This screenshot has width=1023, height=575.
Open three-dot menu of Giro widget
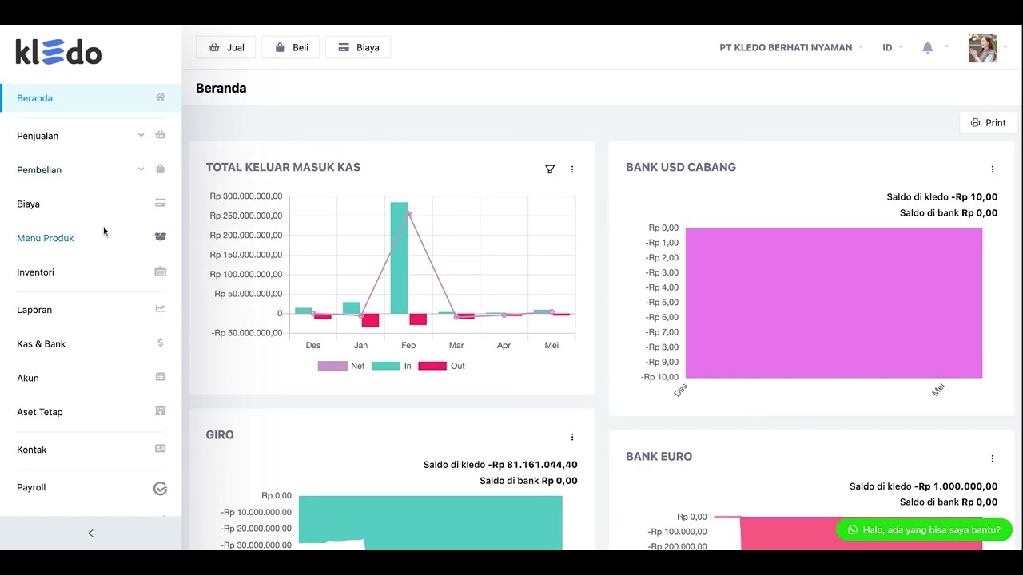(572, 437)
